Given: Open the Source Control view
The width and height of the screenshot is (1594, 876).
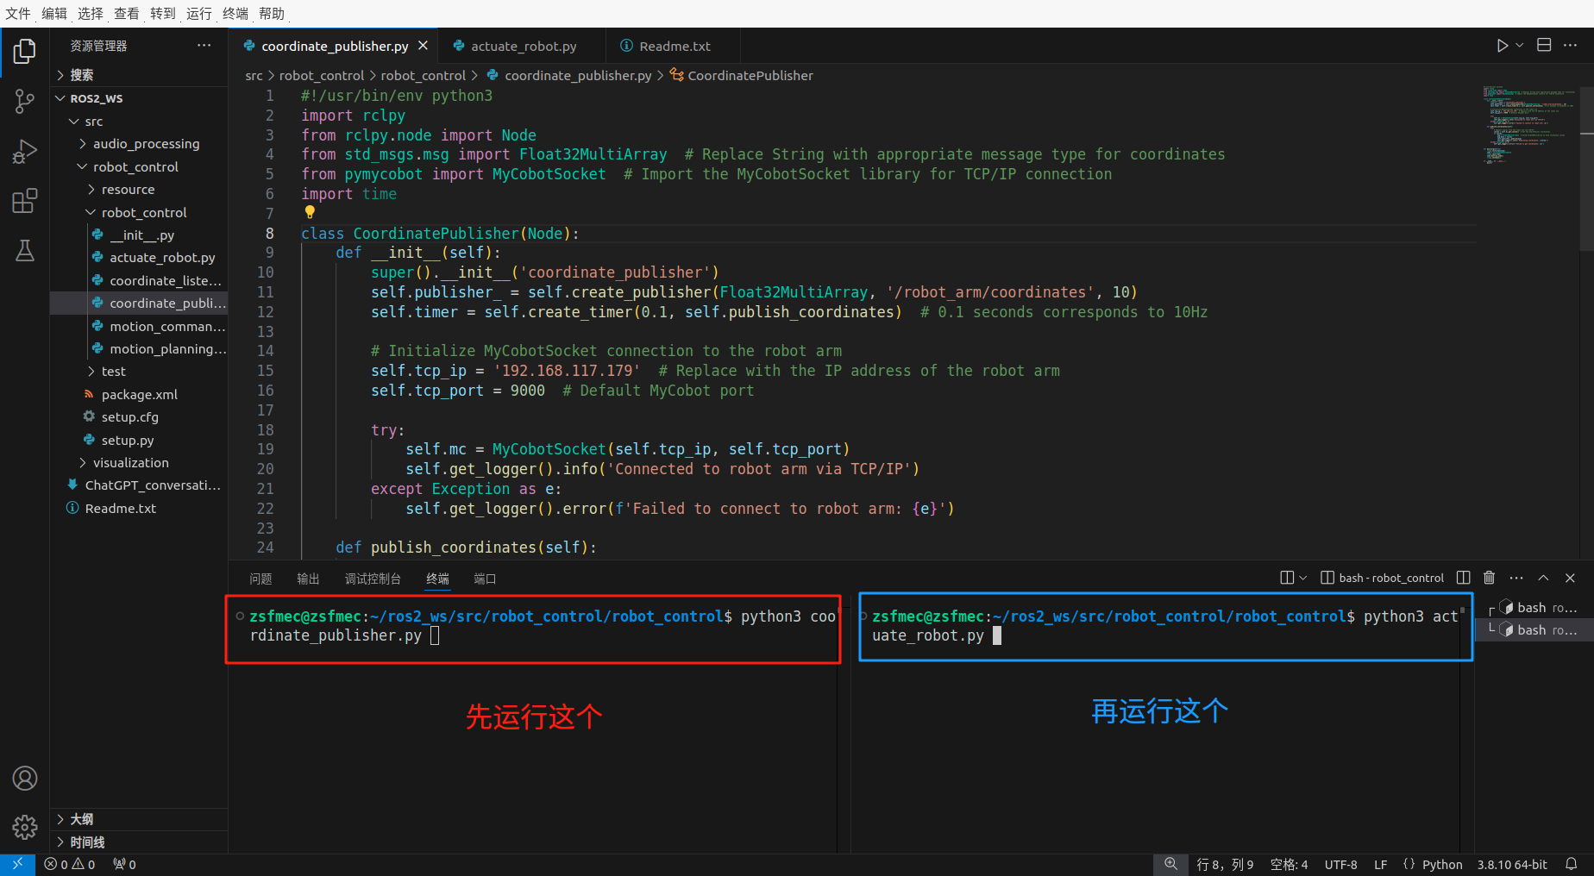Looking at the screenshot, I should pyautogui.click(x=24, y=102).
